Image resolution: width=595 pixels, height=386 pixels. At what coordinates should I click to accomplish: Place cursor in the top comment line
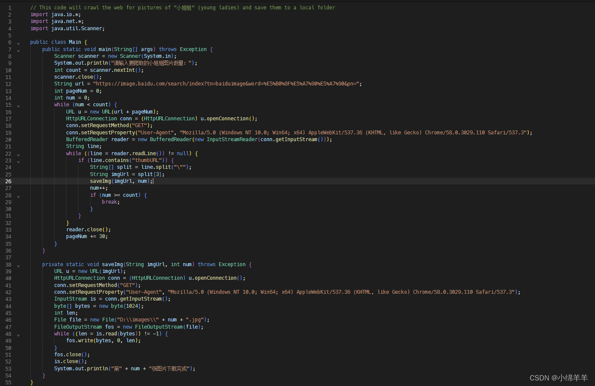[x=183, y=8]
